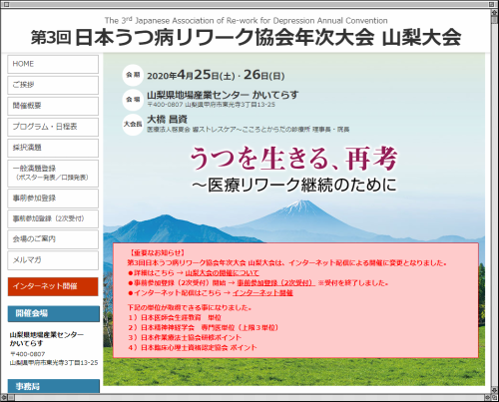Follow the 事前参加登録(2次受付) notice link

click(275, 283)
